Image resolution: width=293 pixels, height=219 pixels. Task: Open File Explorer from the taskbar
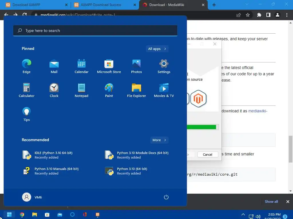tap(35, 214)
